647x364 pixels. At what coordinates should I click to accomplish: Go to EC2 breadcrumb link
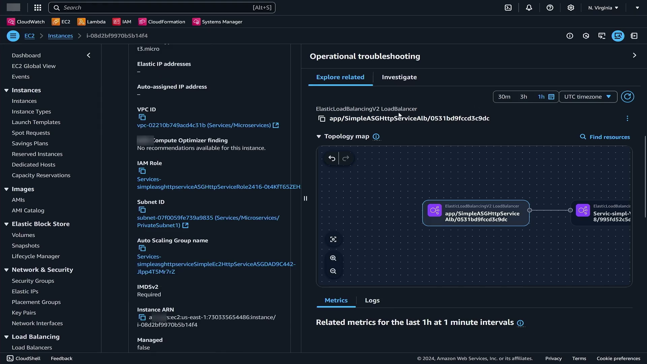(x=29, y=36)
